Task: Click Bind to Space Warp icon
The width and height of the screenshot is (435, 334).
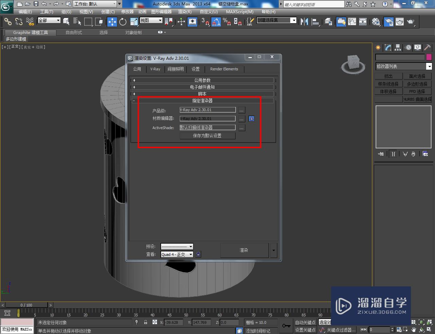Action: point(30,21)
